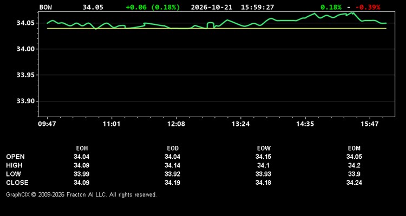Select the date 2026-10-21 in header

[x=212, y=7]
